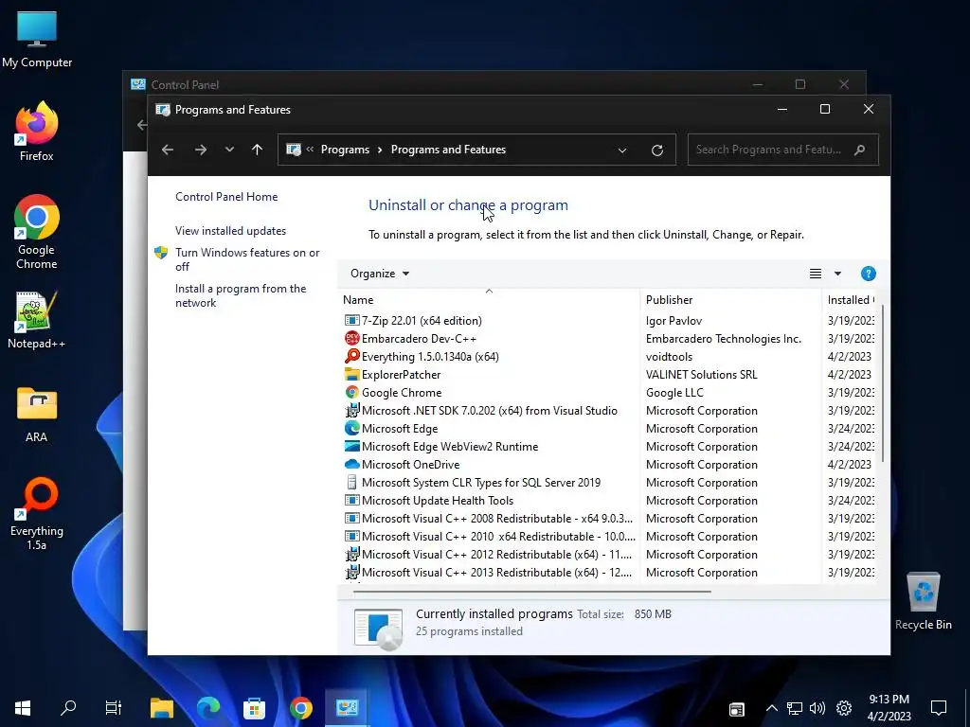Viewport: 970px width, 727px height.
Task: Click Programs and Features breadcrumb segment
Action: tap(448, 150)
